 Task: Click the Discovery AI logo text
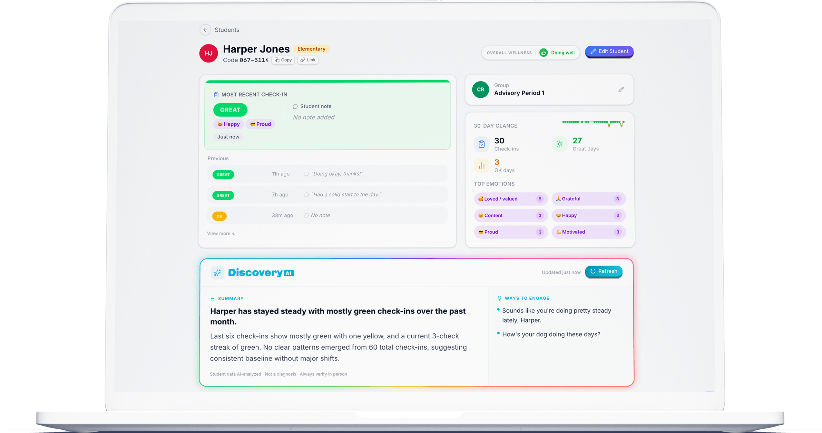click(260, 273)
